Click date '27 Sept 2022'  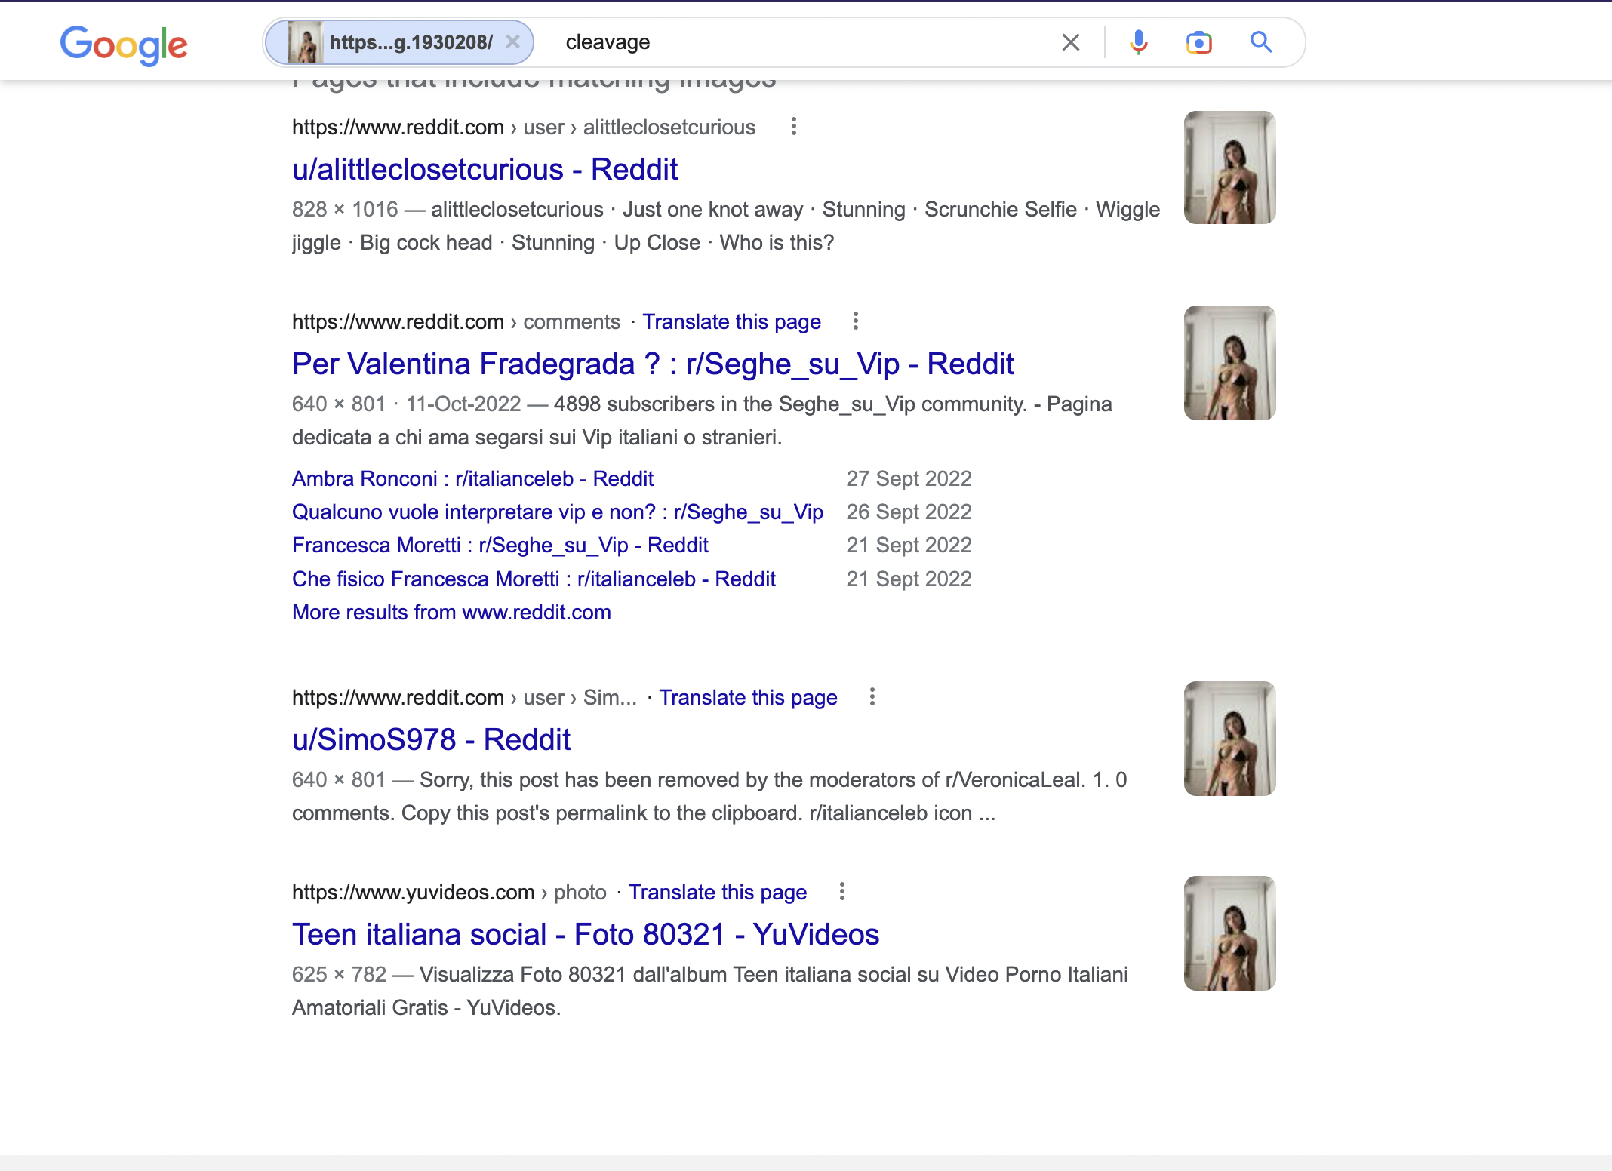909,478
